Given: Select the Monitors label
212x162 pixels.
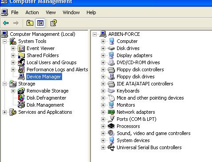Looking at the screenshot, I should [126, 105].
